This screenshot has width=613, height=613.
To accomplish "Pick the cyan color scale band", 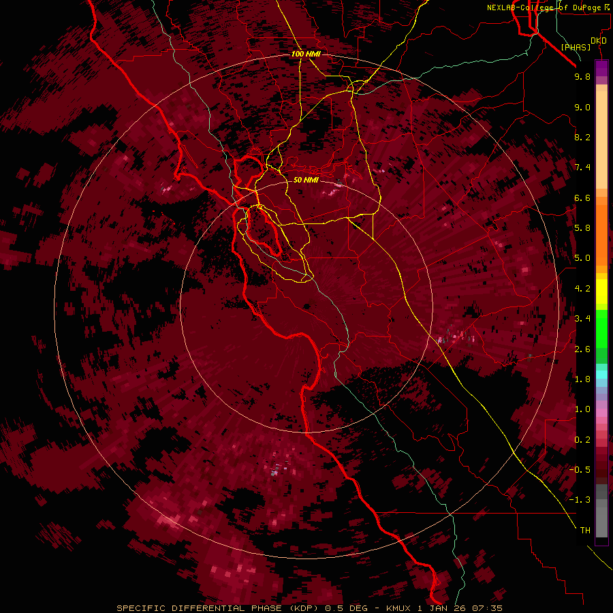I will point(601,374).
